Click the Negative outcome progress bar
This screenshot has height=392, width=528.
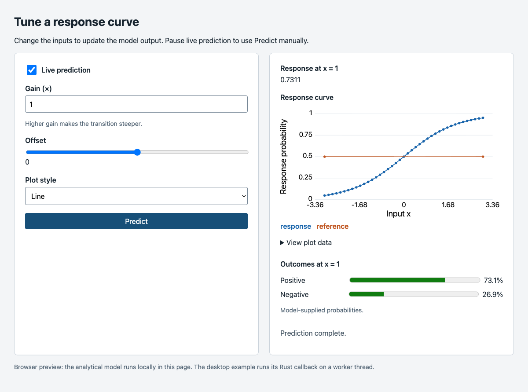(414, 294)
